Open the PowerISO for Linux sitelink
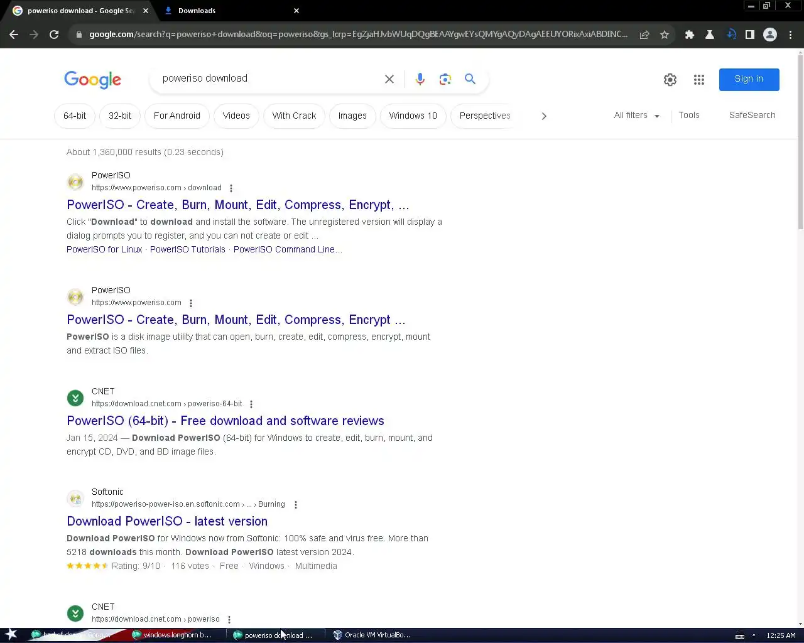Image resolution: width=804 pixels, height=643 pixels. coord(104,250)
